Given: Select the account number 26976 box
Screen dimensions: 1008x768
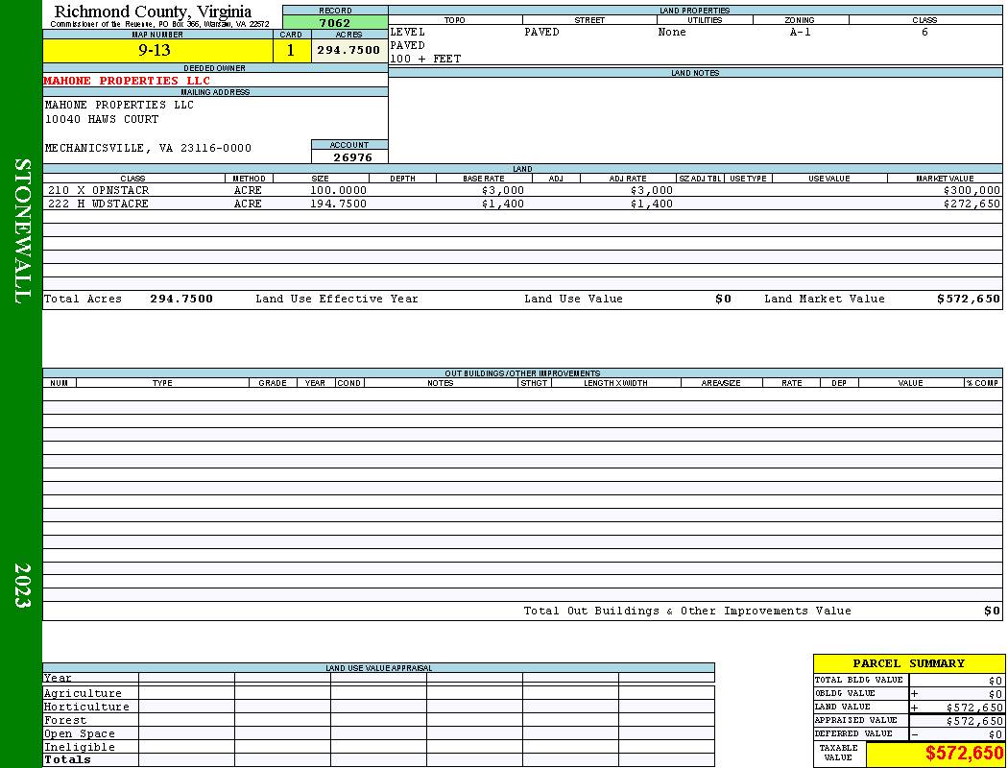Looking at the screenshot, I should [349, 156].
